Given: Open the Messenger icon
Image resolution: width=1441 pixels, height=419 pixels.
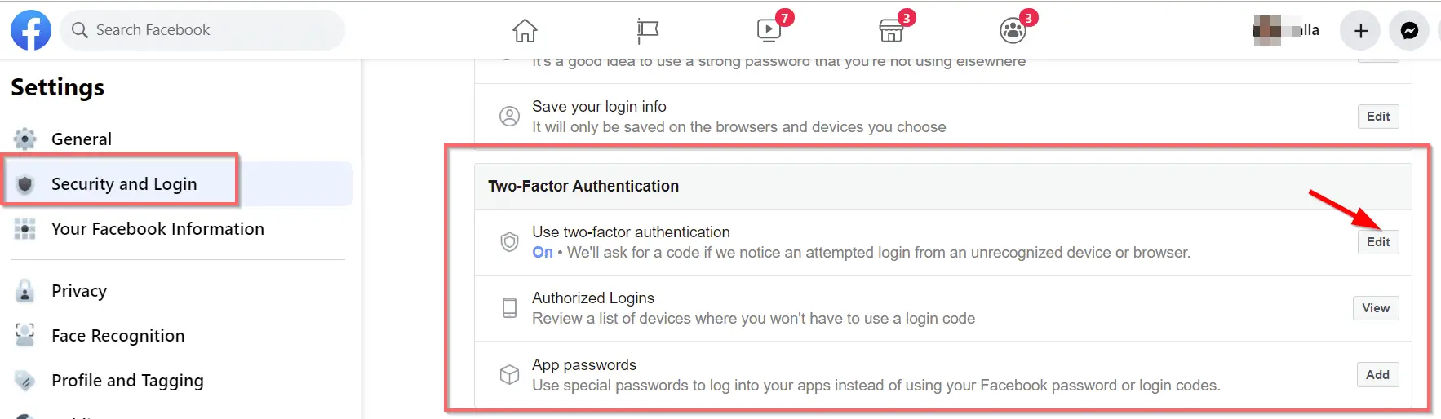Looking at the screenshot, I should coord(1409,30).
